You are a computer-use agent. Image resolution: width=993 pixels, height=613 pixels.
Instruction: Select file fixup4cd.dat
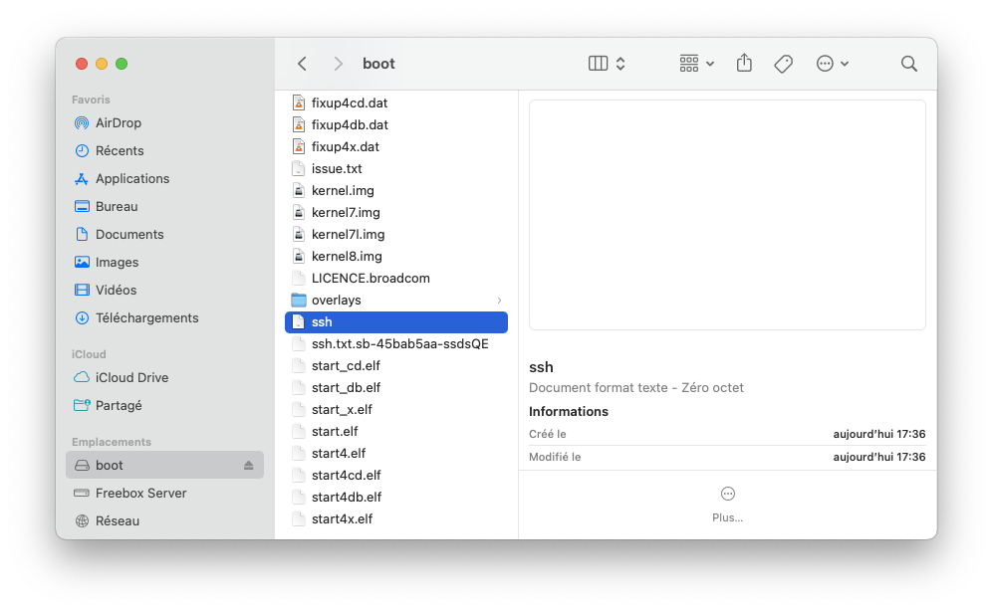[396, 102]
